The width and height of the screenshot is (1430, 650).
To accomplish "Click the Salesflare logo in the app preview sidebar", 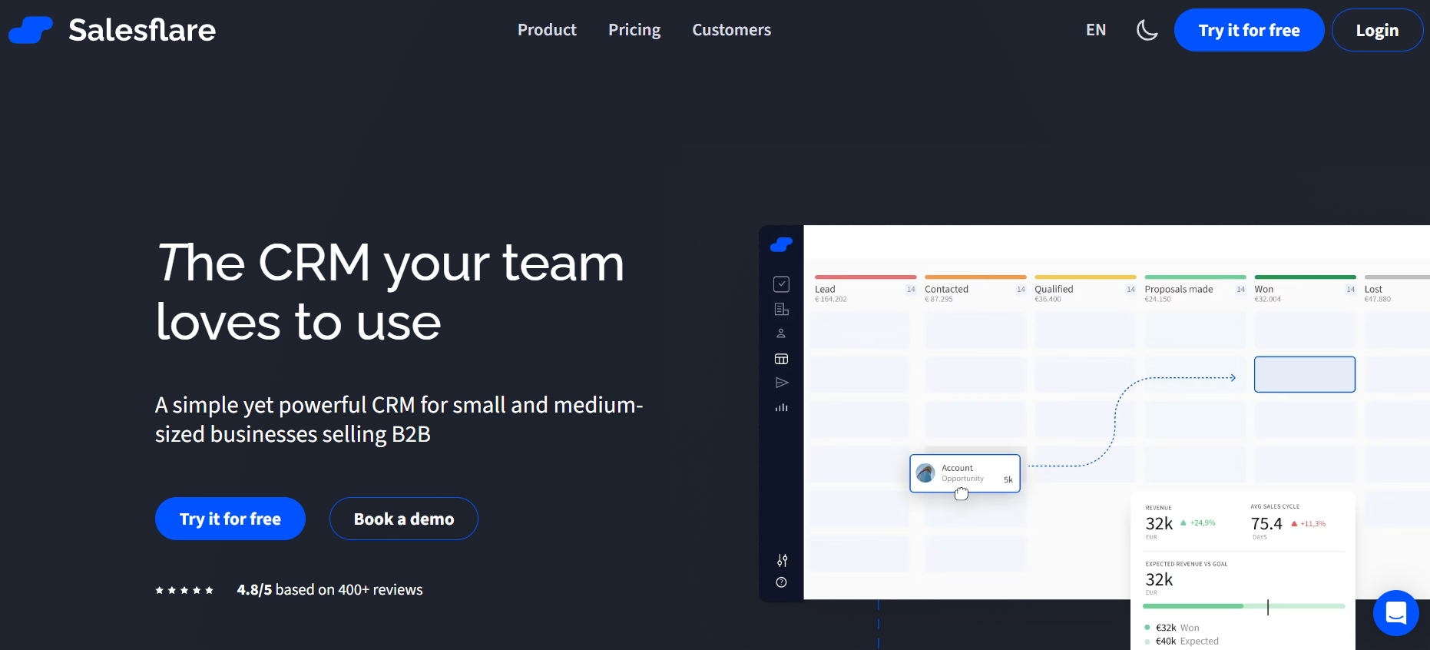I will [781, 244].
